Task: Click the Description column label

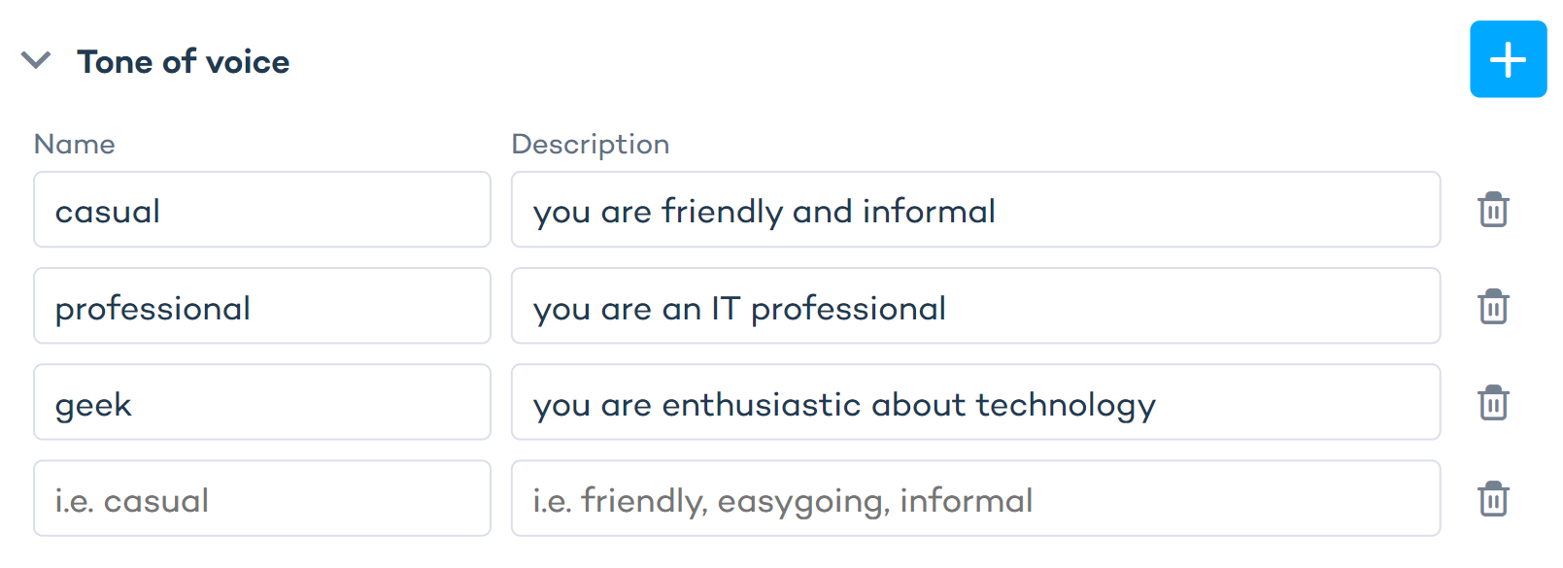Action: pyautogui.click(x=590, y=145)
